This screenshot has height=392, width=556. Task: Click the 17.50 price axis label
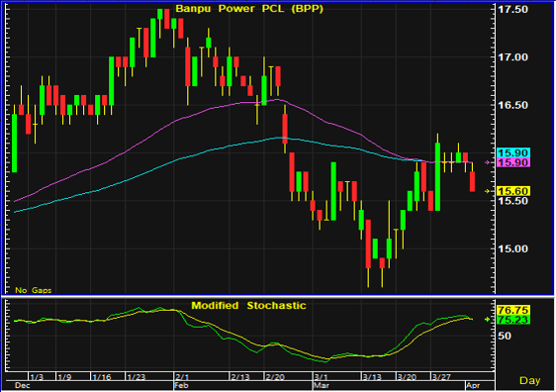tap(512, 9)
